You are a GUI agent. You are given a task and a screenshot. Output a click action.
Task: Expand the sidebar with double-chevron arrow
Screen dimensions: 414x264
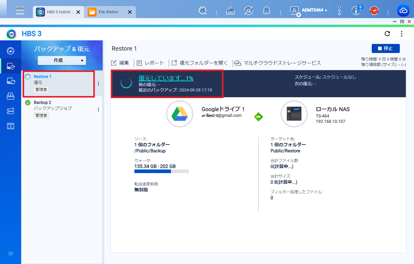click(11, 253)
